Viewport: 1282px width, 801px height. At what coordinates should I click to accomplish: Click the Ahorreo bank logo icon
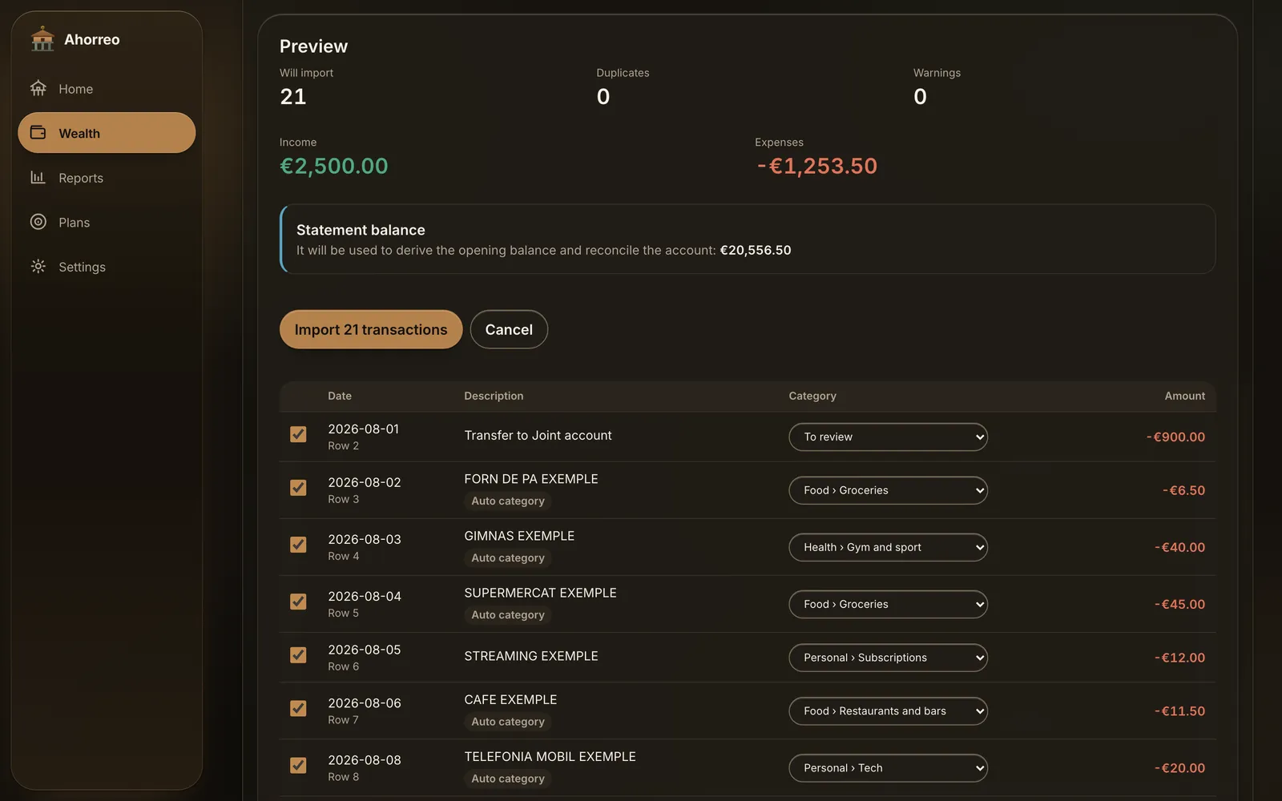(x=42, y=38)
